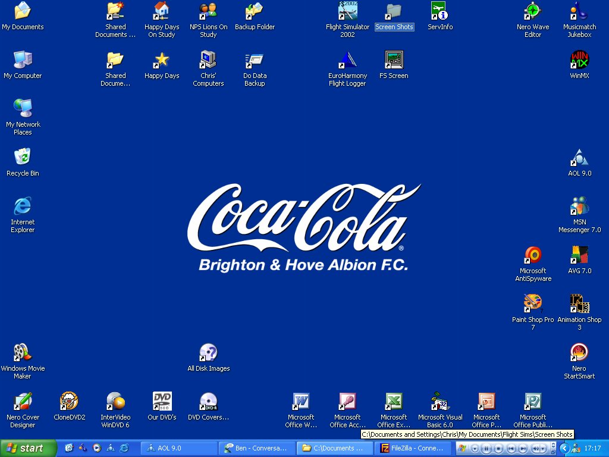Launch the Microsoft Office Access shortcut

coord(347,410)
